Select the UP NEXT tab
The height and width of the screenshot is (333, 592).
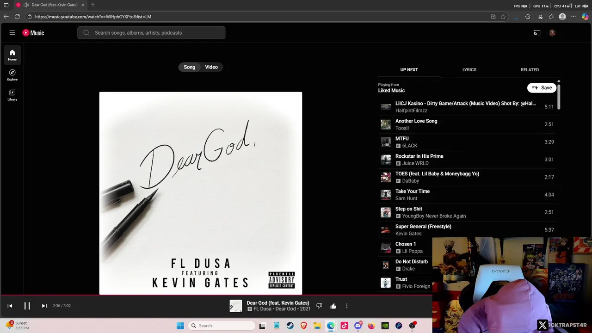point(409,70)
